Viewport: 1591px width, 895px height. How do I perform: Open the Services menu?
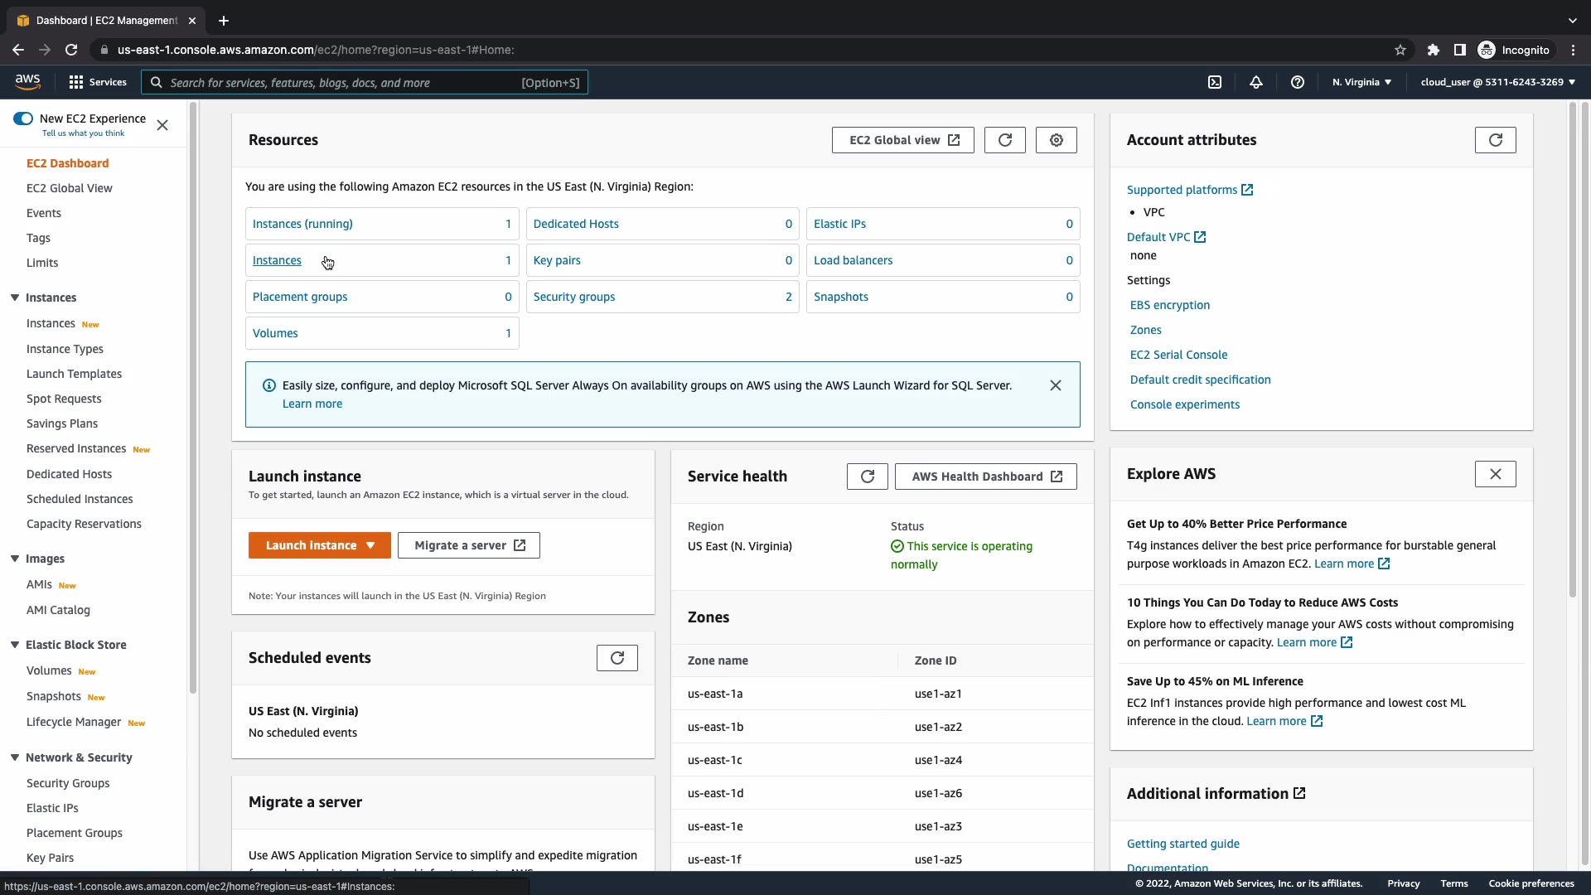click(98, 82)
